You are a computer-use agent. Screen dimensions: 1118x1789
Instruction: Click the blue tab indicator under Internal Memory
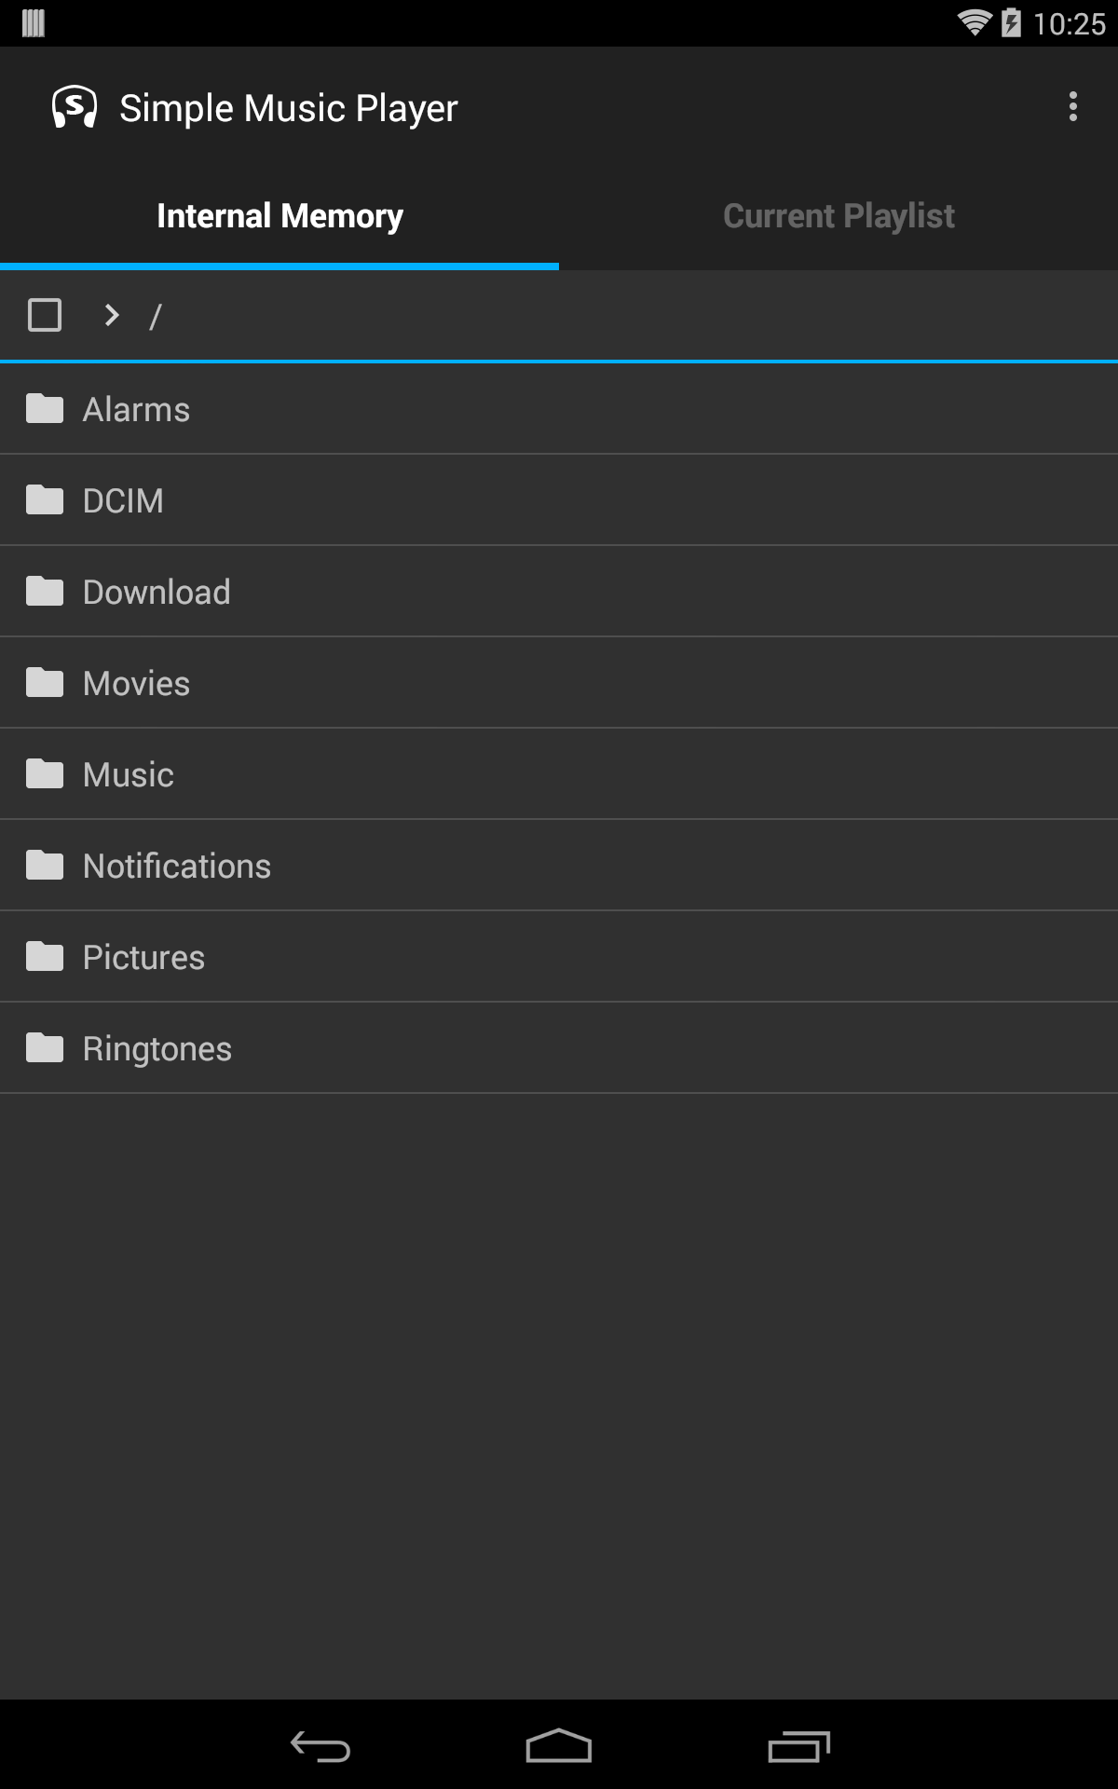coord(279,266)
